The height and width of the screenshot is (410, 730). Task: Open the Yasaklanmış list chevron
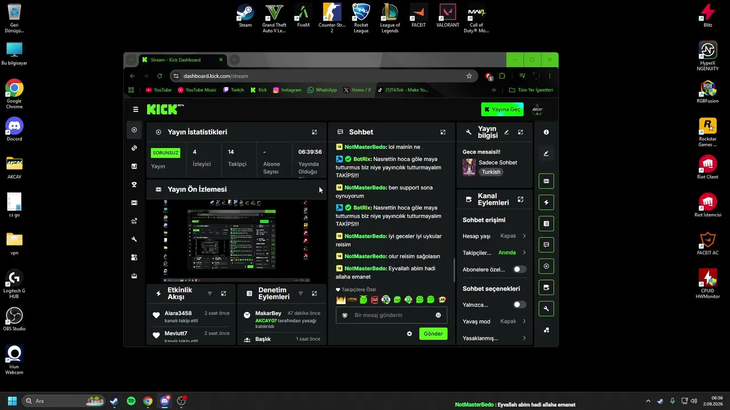(524, 338)
